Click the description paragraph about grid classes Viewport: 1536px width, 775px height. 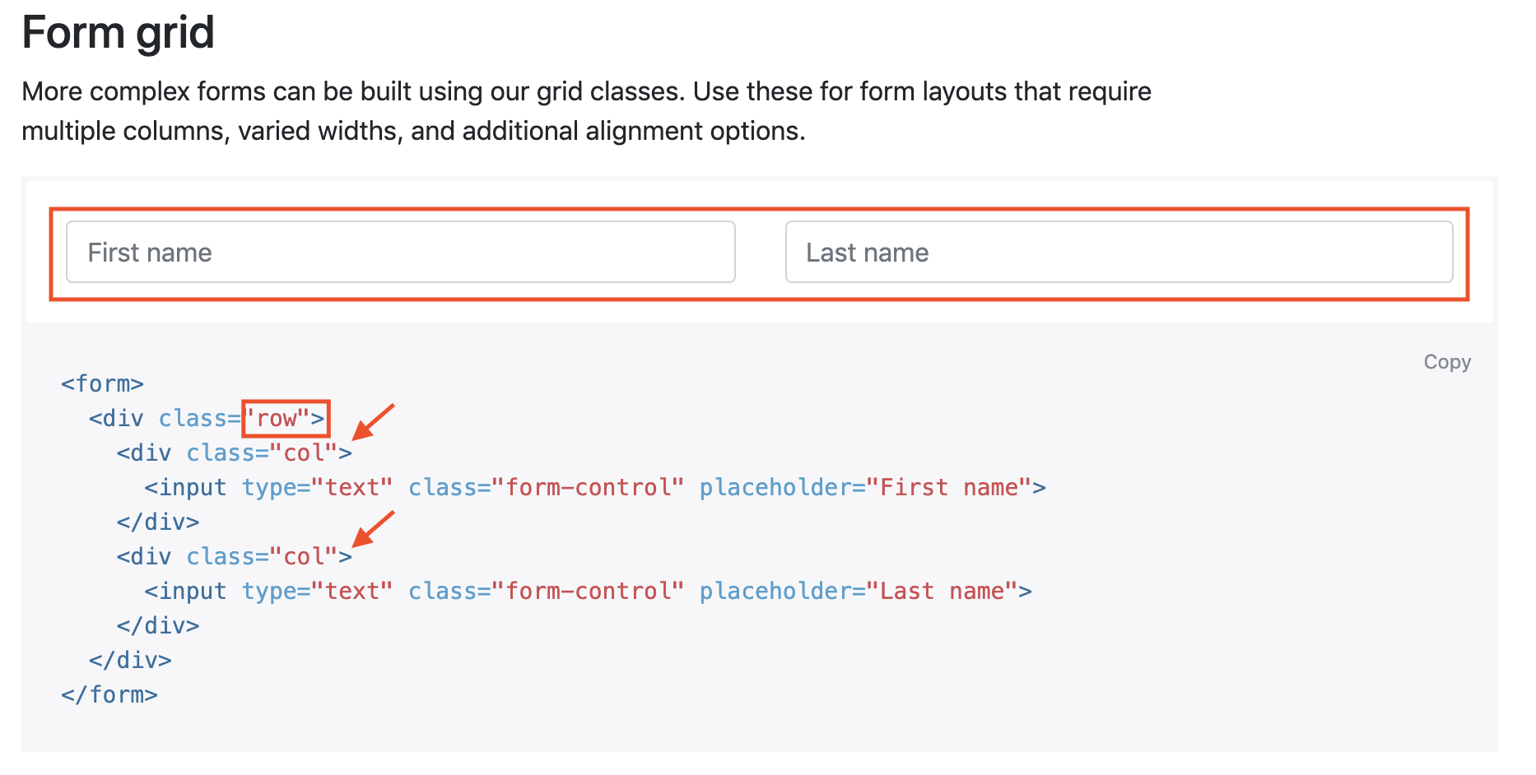[x=586, y=111]
